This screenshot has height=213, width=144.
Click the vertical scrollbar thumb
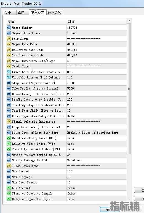129,89
